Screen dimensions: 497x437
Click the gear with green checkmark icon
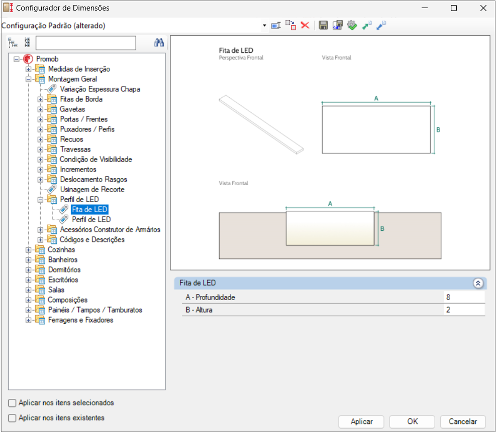point(352,26)
